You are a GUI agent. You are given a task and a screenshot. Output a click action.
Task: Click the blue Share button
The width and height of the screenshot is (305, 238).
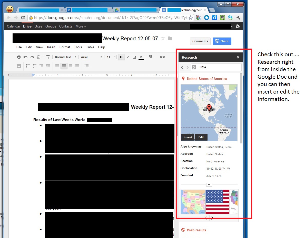click(x=222, y=41)
